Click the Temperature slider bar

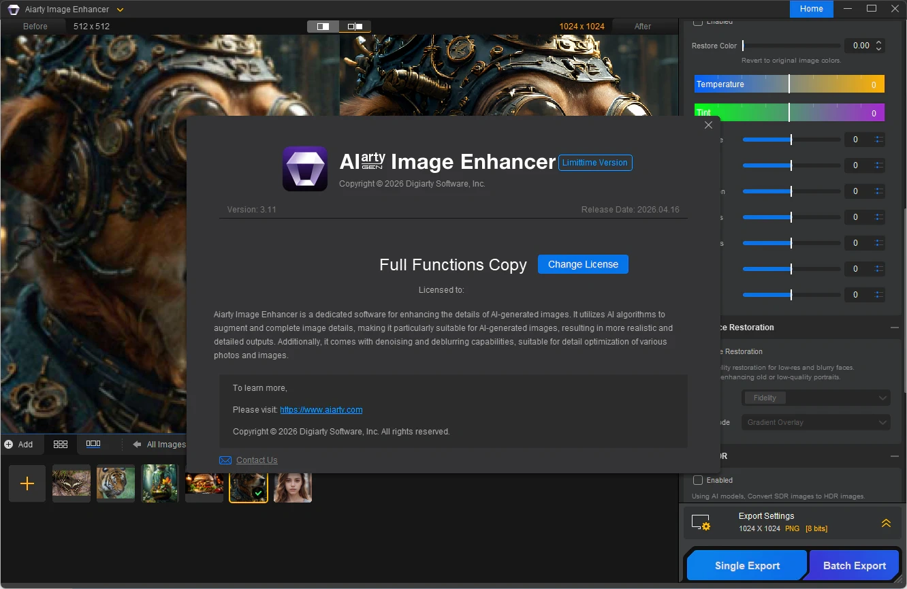789,84
